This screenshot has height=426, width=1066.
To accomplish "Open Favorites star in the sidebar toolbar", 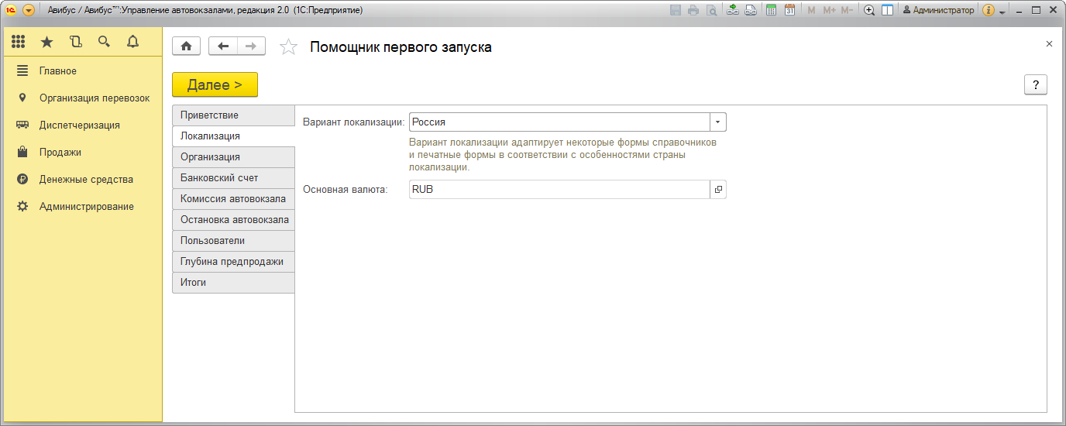I will click(46, 42).
